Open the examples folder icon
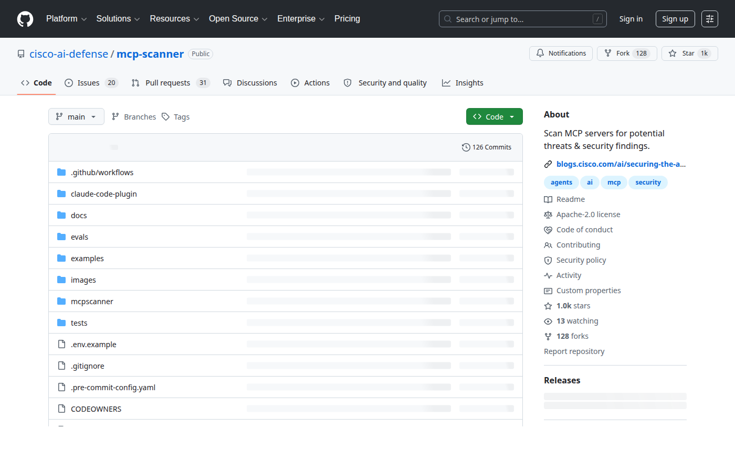The image size is (735, 472). pyautogui.click(x=61, y=258)
